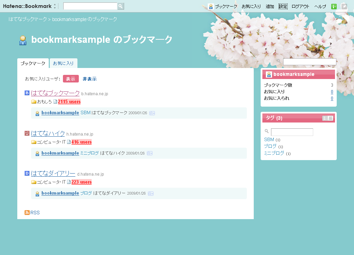
Task: Click ログアウト in the top navigation
Action: [x=300, y=7]
